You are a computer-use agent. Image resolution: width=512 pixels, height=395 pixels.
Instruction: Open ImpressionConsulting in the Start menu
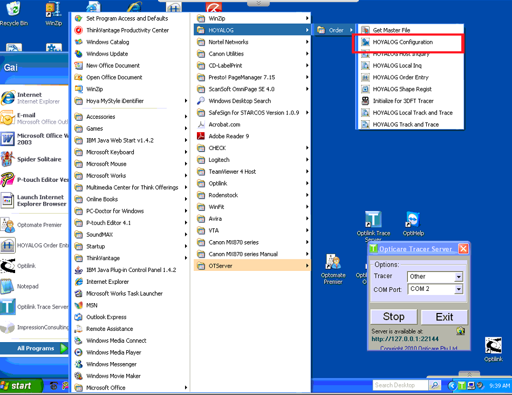(x=35, y=328)
